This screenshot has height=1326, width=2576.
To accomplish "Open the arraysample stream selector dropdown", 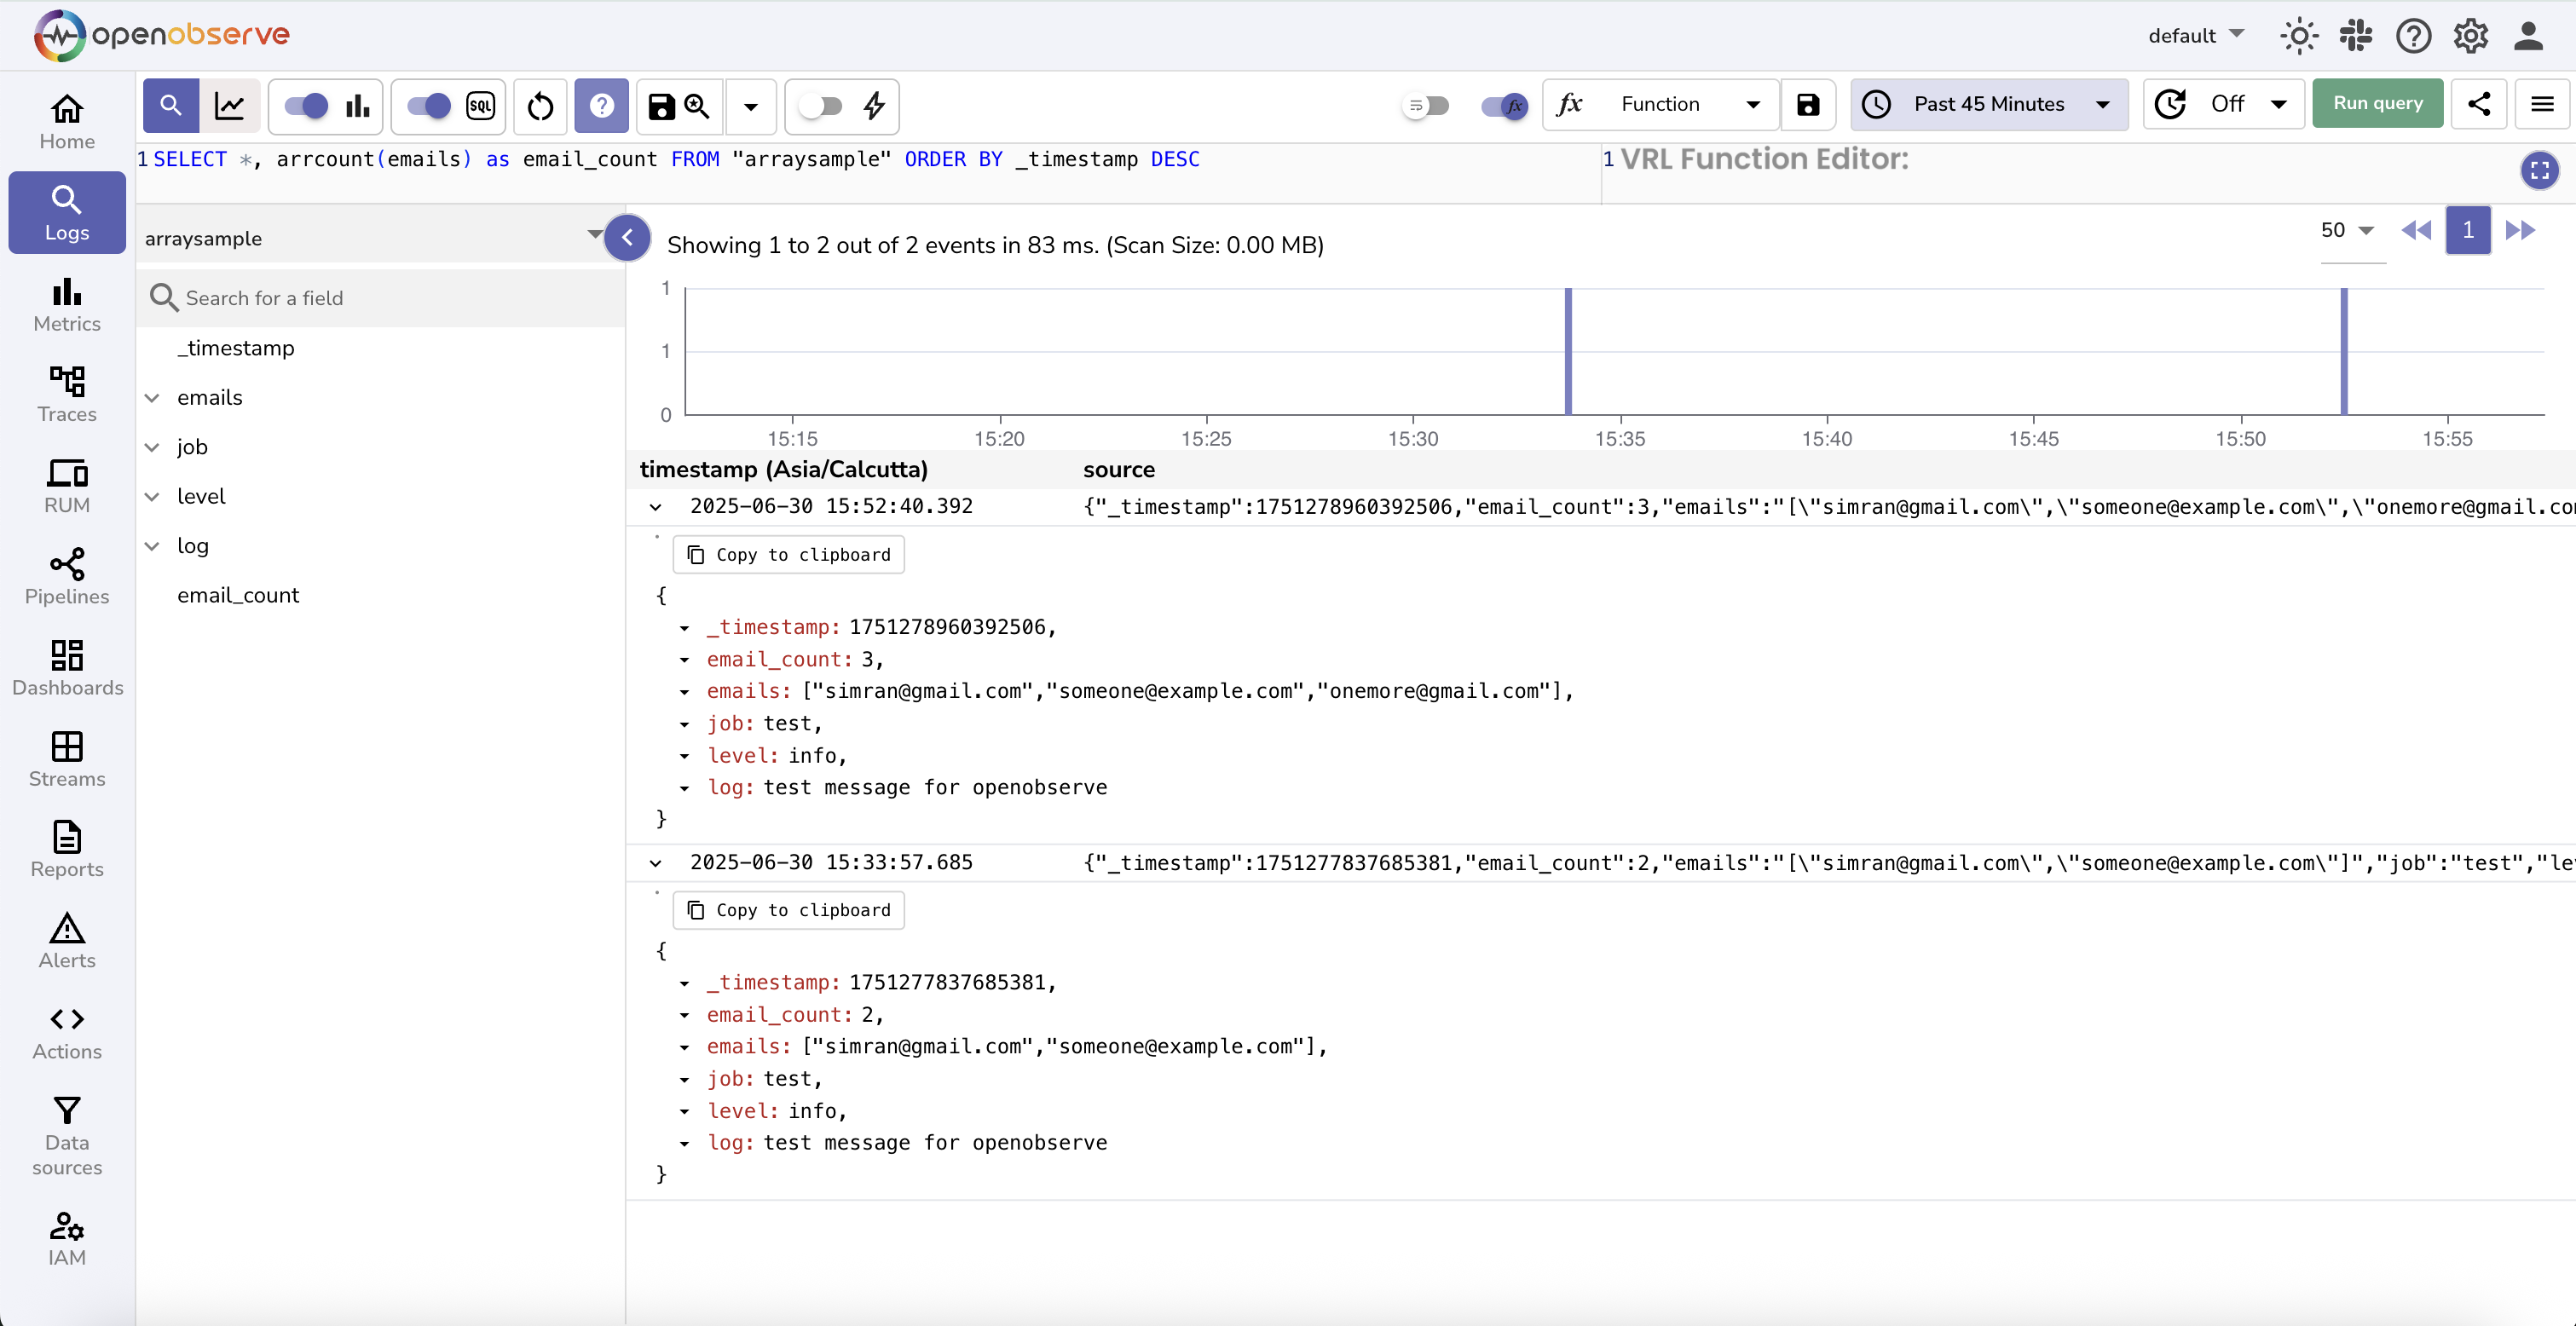I will (x=372, y=238).
